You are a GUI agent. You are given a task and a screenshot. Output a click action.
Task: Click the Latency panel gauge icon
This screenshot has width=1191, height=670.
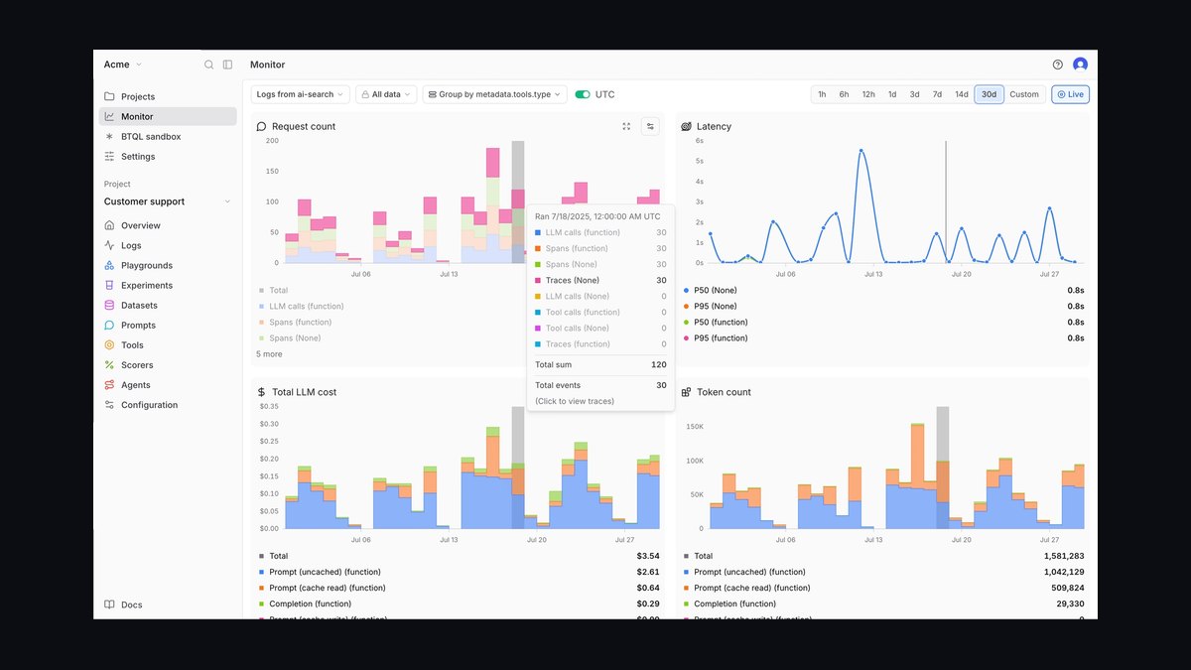tap(687, 126)
